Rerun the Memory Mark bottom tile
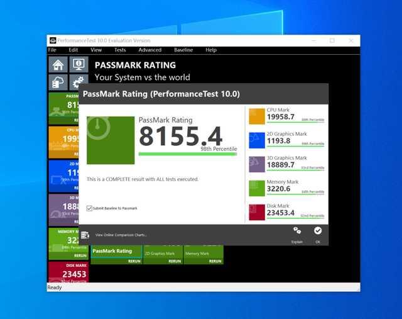 215,261
